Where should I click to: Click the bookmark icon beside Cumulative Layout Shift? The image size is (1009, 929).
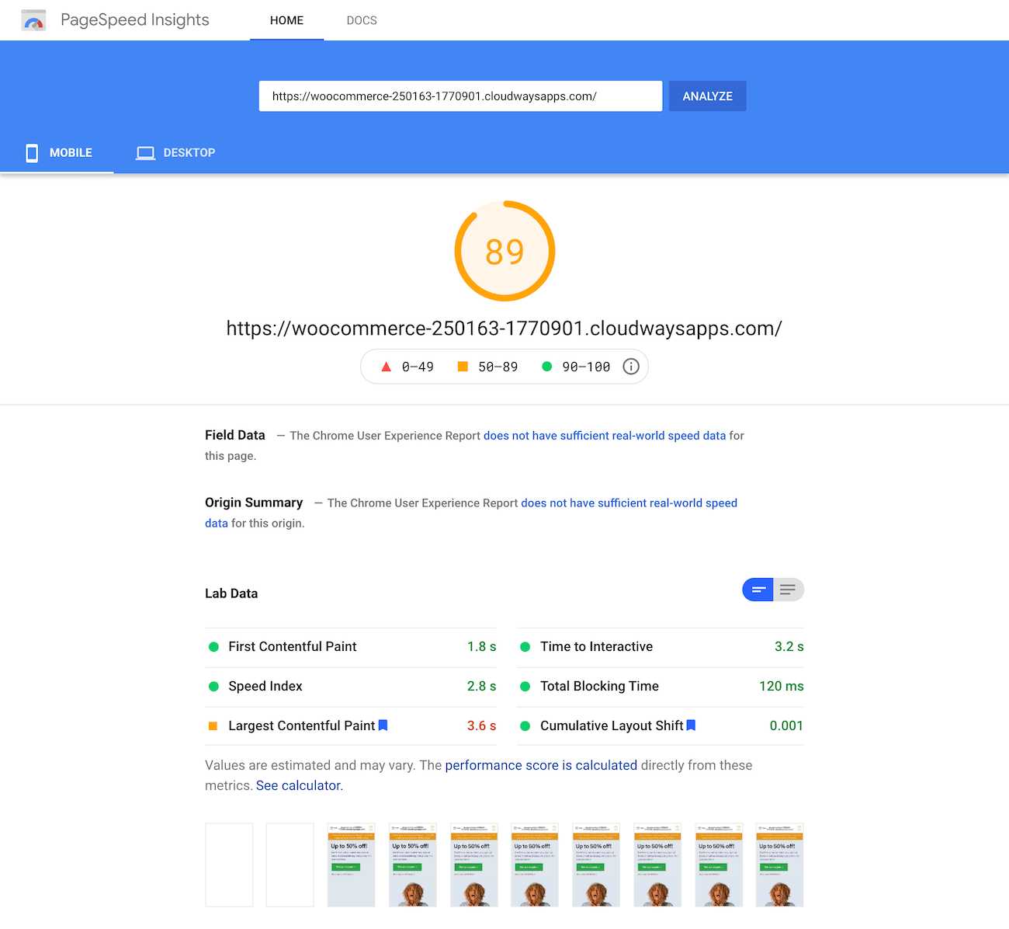pos(691,725)
